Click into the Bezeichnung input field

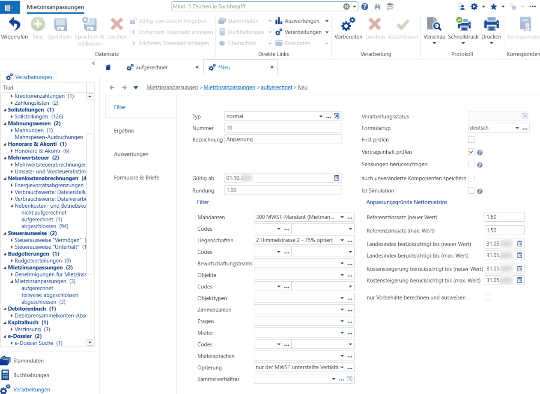coord(283,139)
